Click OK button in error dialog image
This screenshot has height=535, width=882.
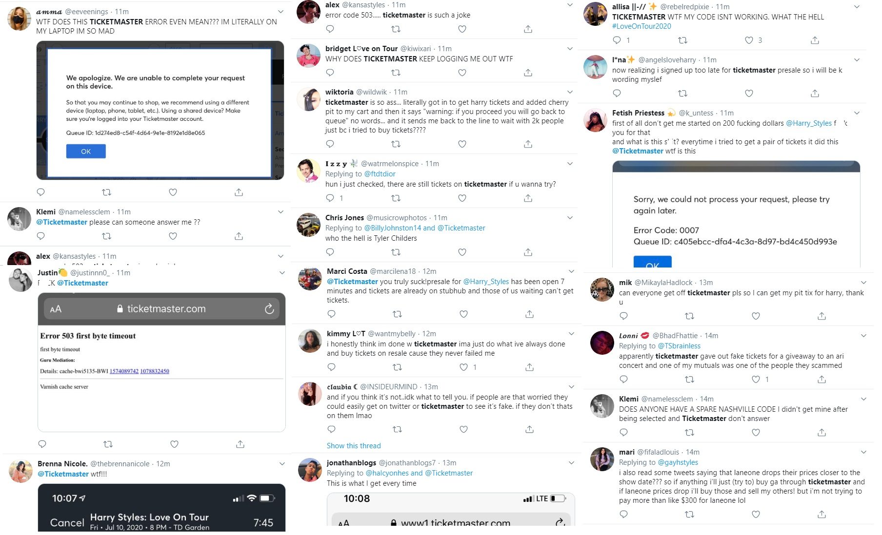click(86, 152)
